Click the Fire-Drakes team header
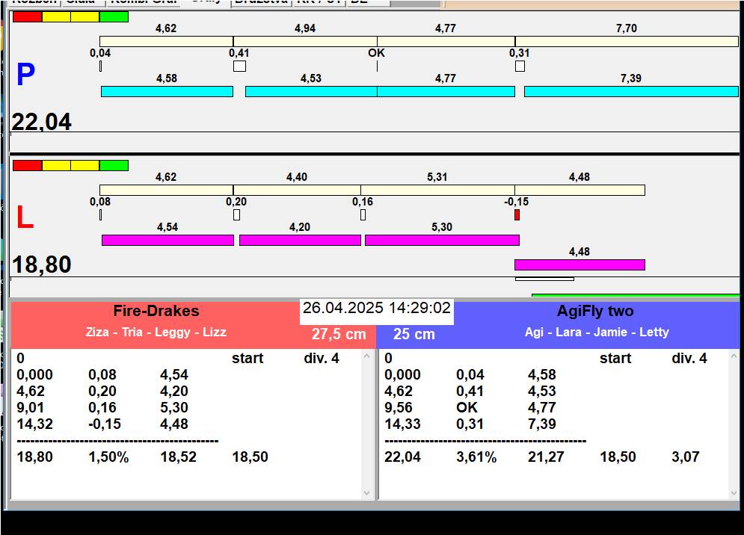Image resolution: width=744 pixels, height=535 pixels. 156,312
